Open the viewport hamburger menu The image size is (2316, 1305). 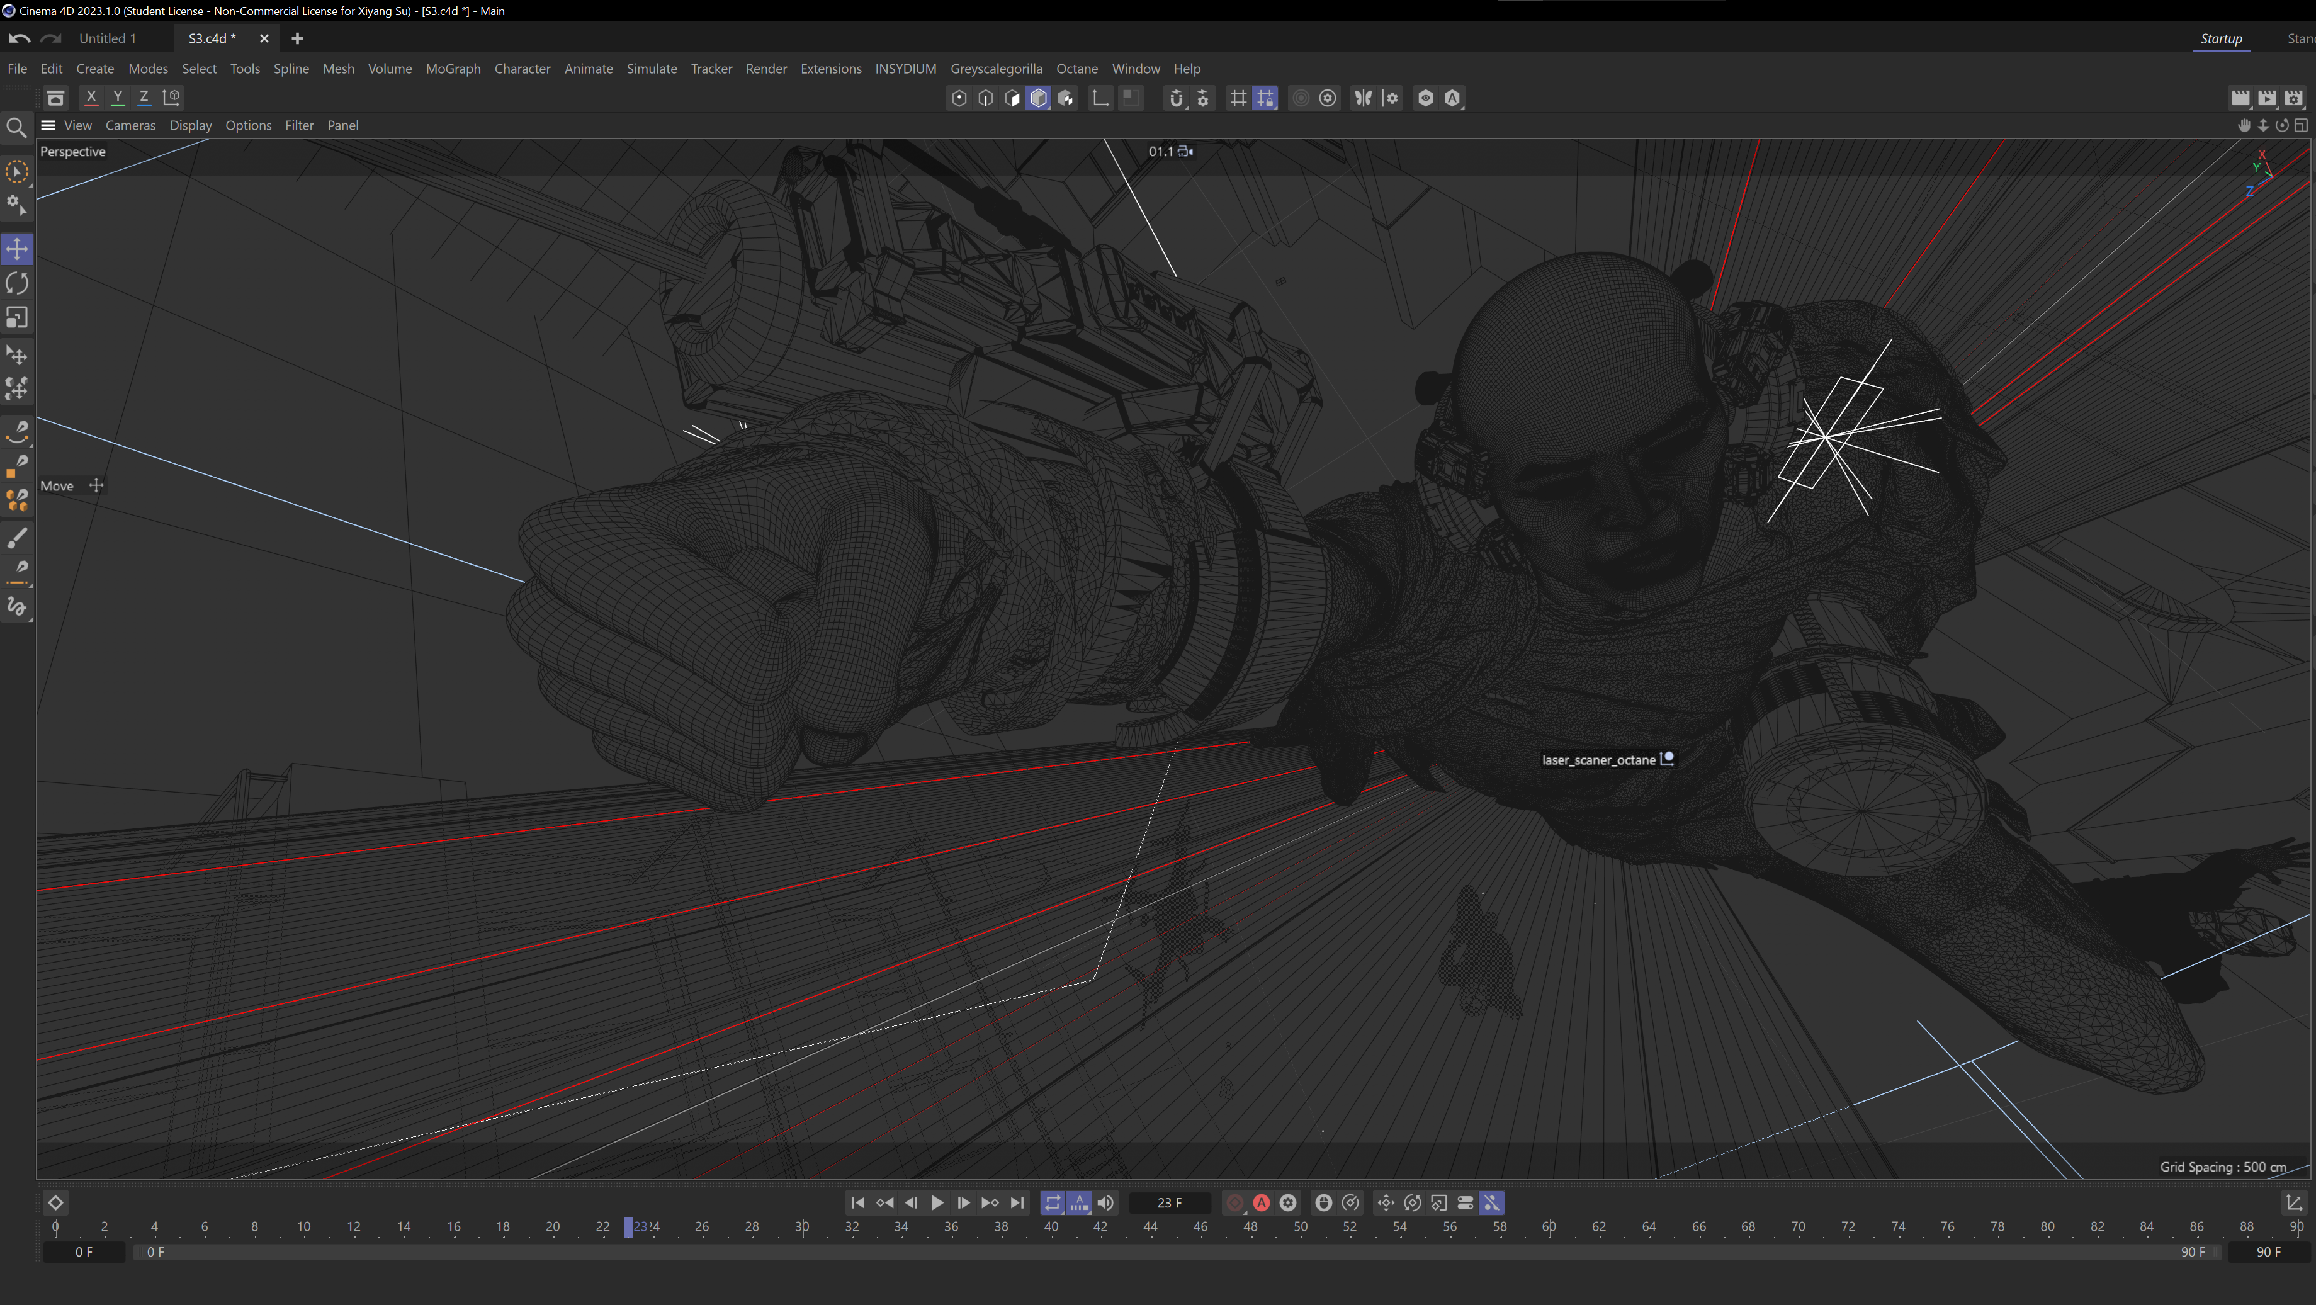48,125
